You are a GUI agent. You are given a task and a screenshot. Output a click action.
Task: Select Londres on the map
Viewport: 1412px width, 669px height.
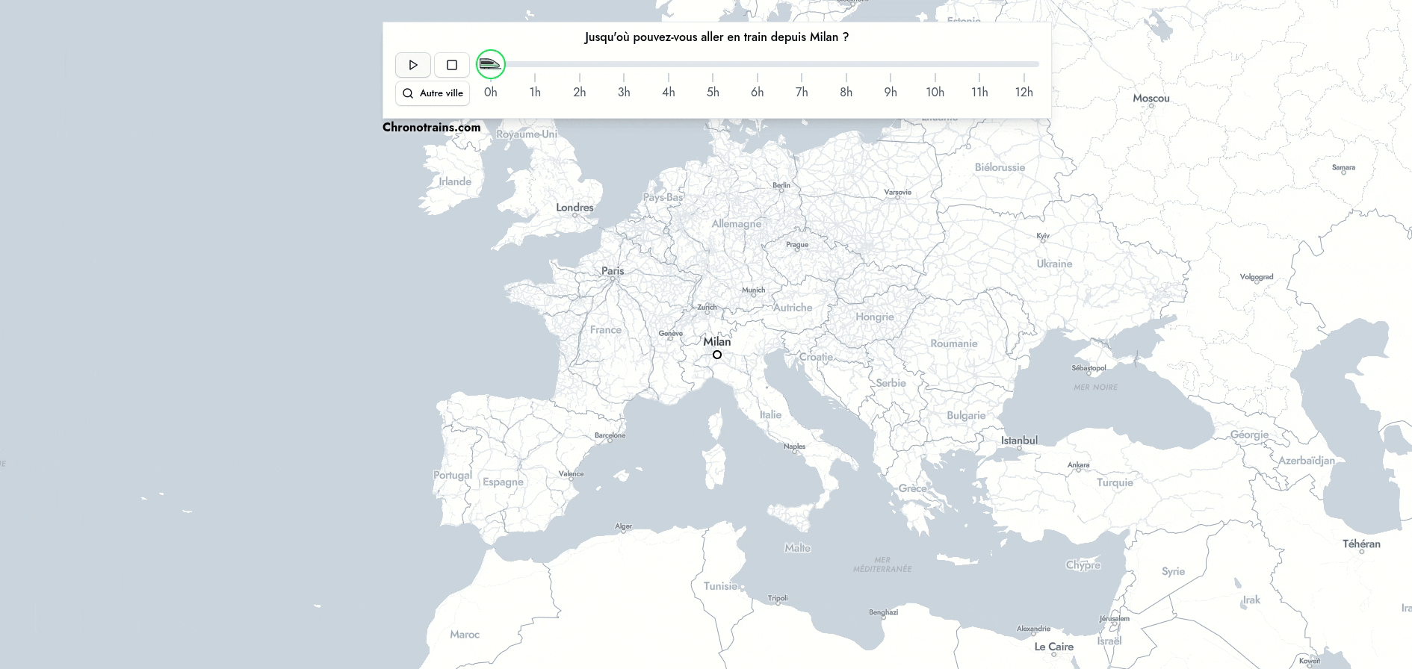(x=575, y=208)
